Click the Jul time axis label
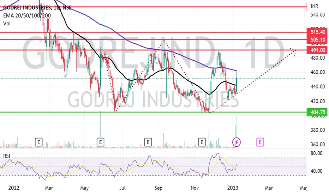 click(122, 188)
